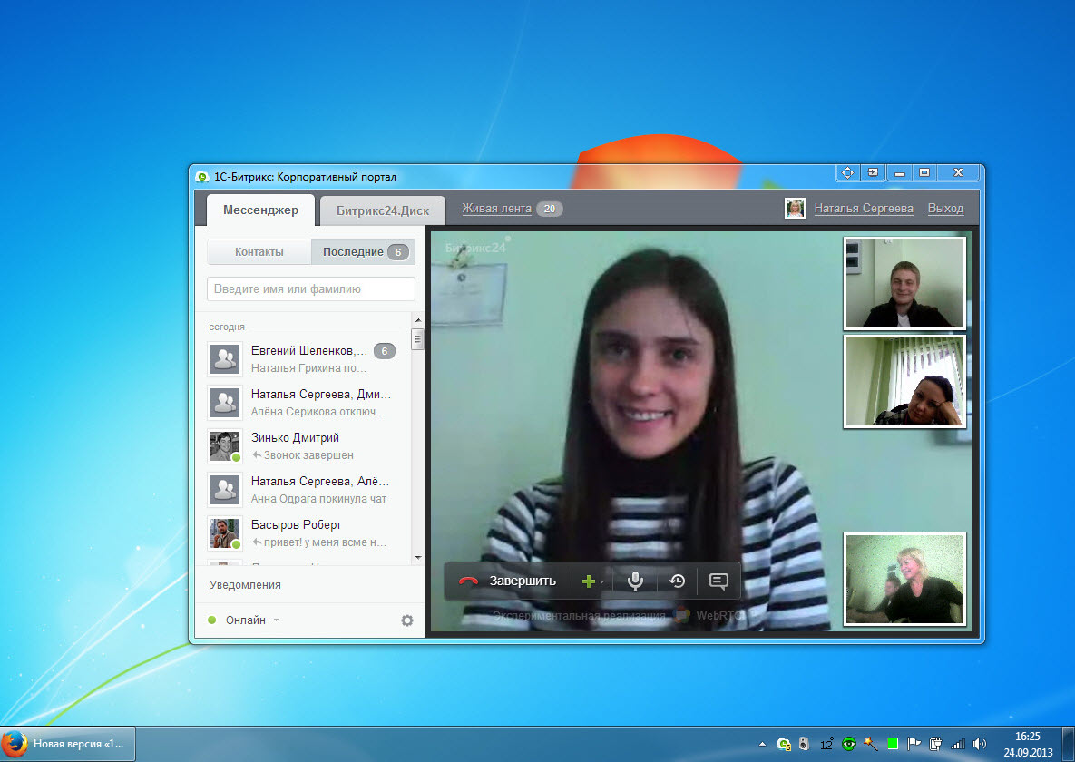Open the Живая лента link

click(496, 209)
